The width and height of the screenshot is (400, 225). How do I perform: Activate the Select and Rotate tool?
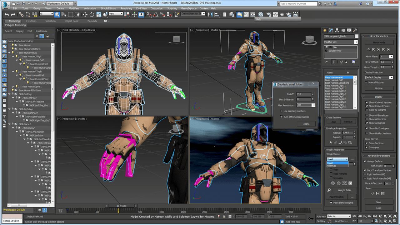[92, 15]
